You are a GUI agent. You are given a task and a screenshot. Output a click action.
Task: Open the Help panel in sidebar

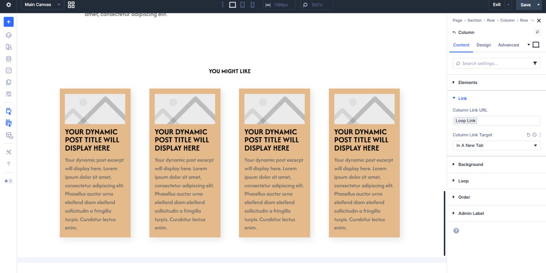8,164
